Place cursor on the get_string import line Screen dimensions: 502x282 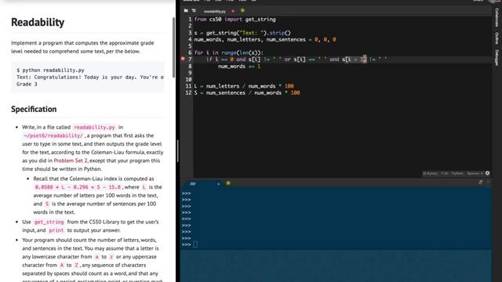tap(235, 19)
